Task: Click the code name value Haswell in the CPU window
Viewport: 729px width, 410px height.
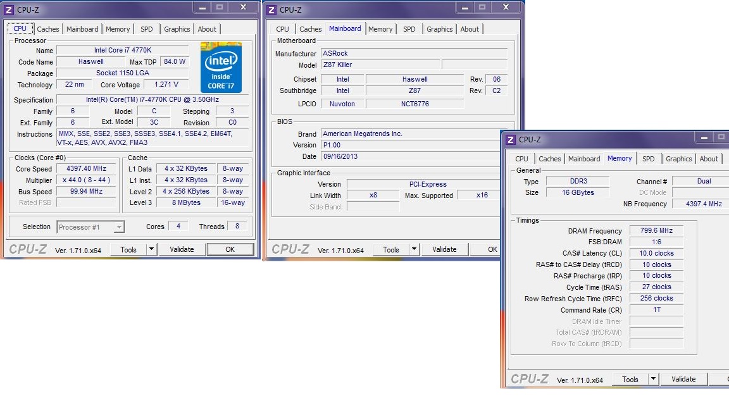Action: tap(91, 61)
